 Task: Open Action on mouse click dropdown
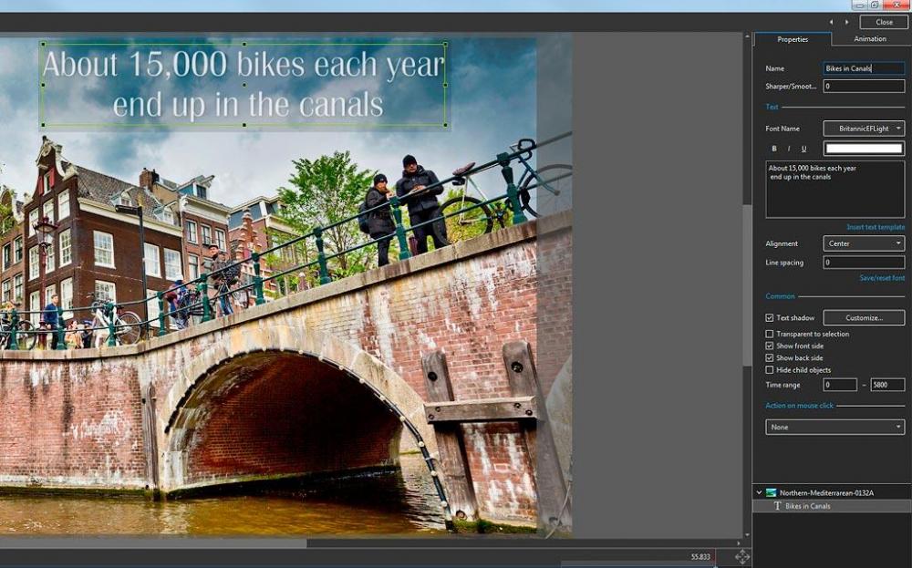coord(834,427)
